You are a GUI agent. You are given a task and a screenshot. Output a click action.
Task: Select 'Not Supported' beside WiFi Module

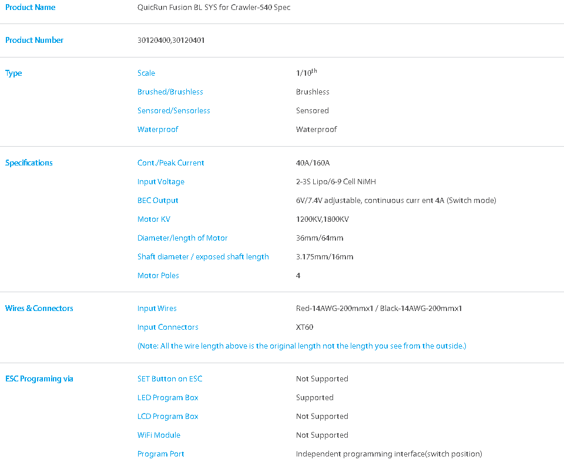pos(322,435)
